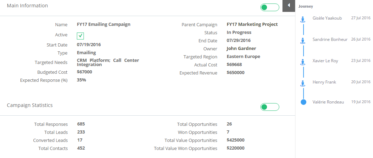
Task: Select the Xavier Le Roy journey entry
Action: [x=325, y=60]
